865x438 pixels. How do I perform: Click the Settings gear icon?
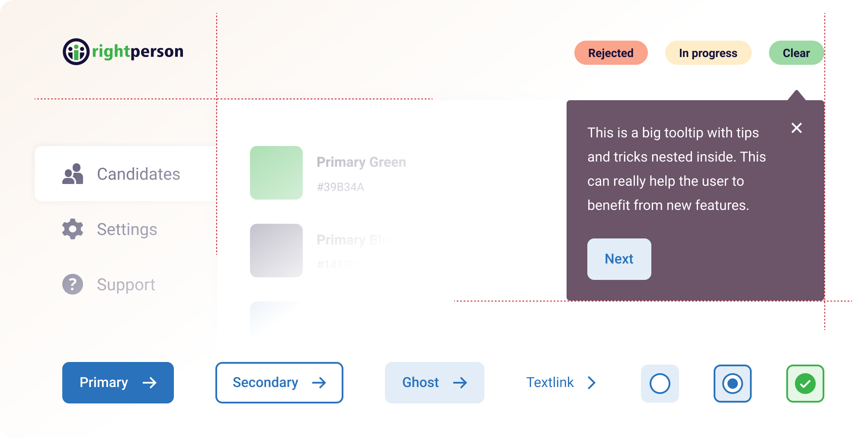point(73,229)
